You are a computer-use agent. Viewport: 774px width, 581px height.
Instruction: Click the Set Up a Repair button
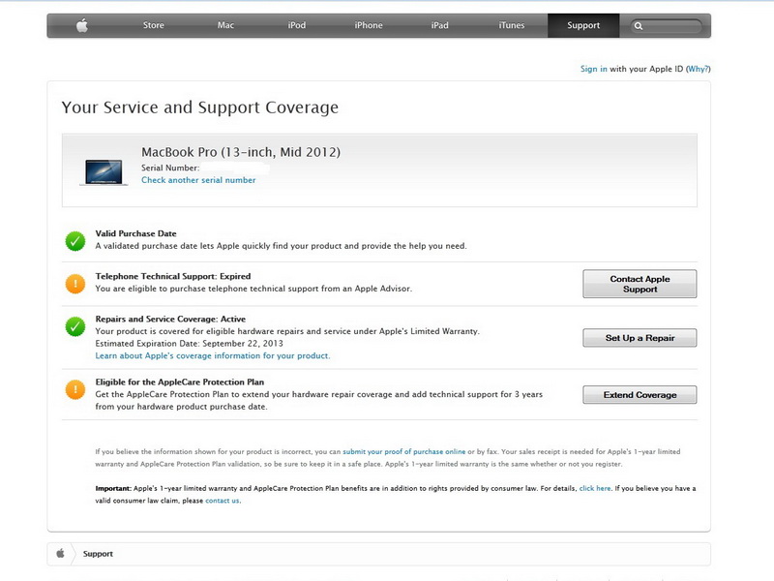point(640,338)
